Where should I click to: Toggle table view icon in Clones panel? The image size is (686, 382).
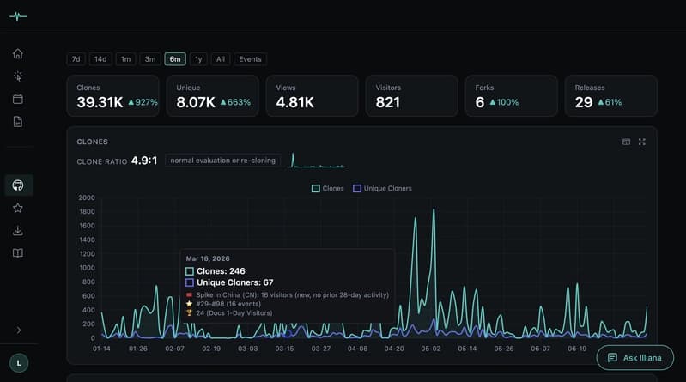click(x=626, y=142)
